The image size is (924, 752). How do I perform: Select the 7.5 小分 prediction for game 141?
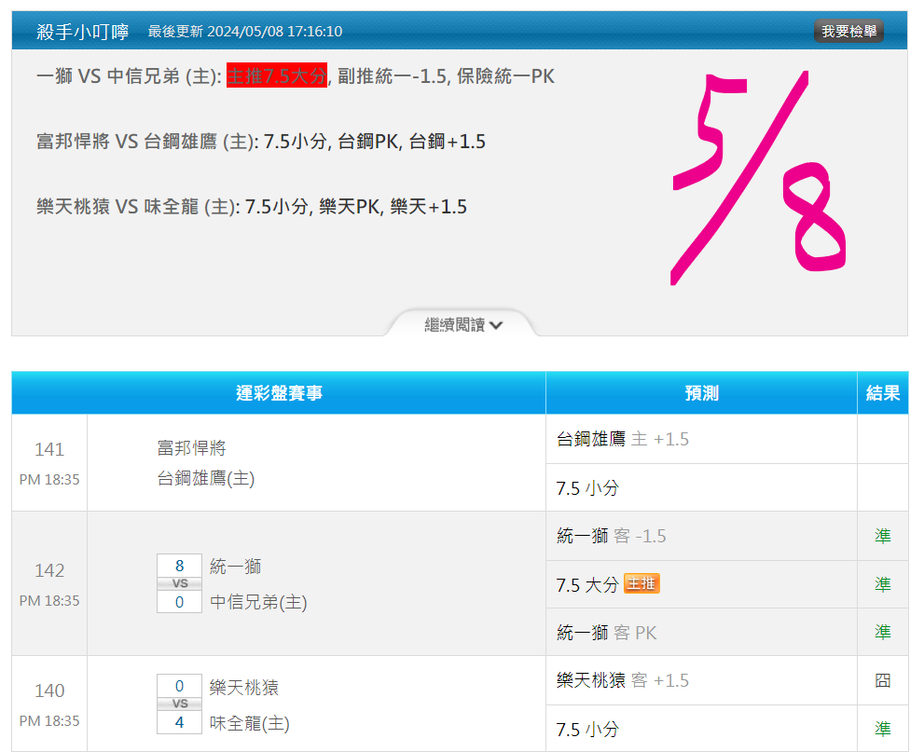(587, 488)
